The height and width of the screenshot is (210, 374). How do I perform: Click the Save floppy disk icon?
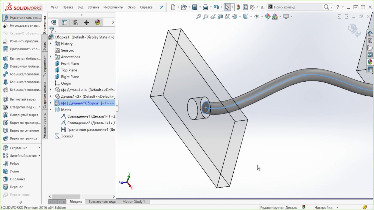click(x=195, y=7)
